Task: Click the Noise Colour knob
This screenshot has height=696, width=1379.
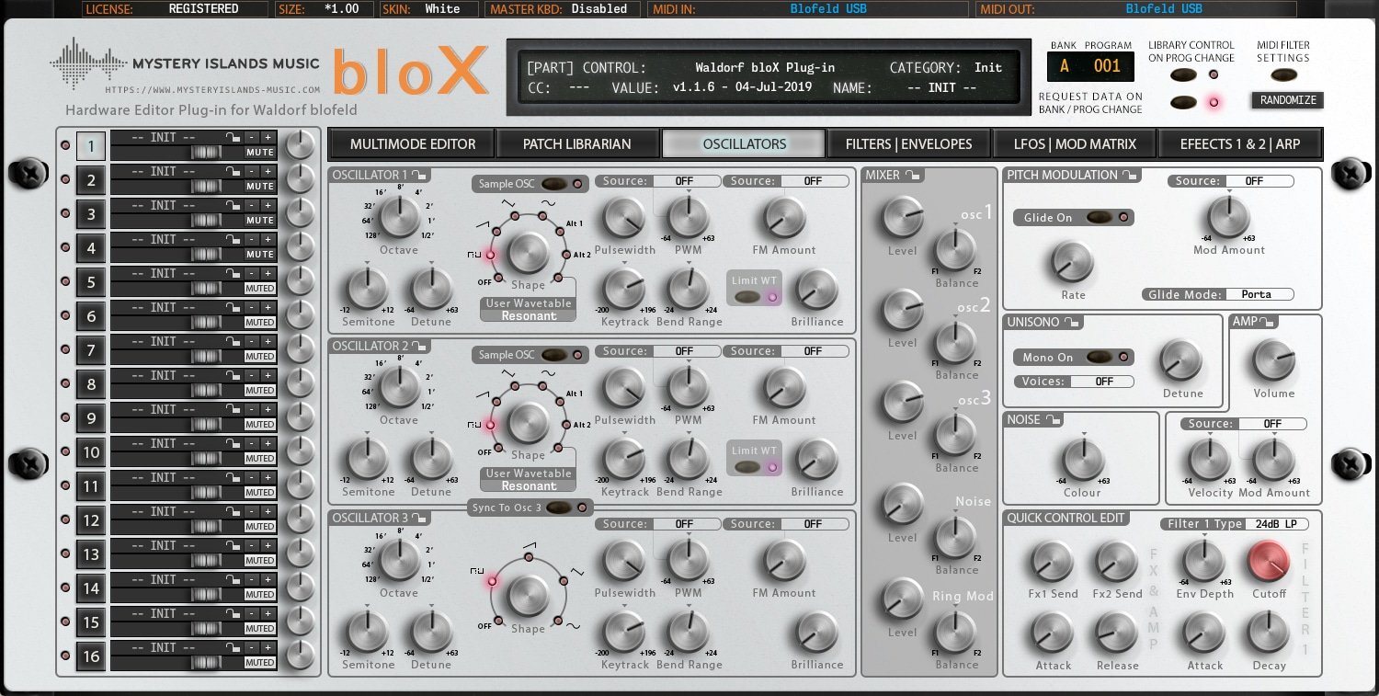Action: [x=1082, y=458]
